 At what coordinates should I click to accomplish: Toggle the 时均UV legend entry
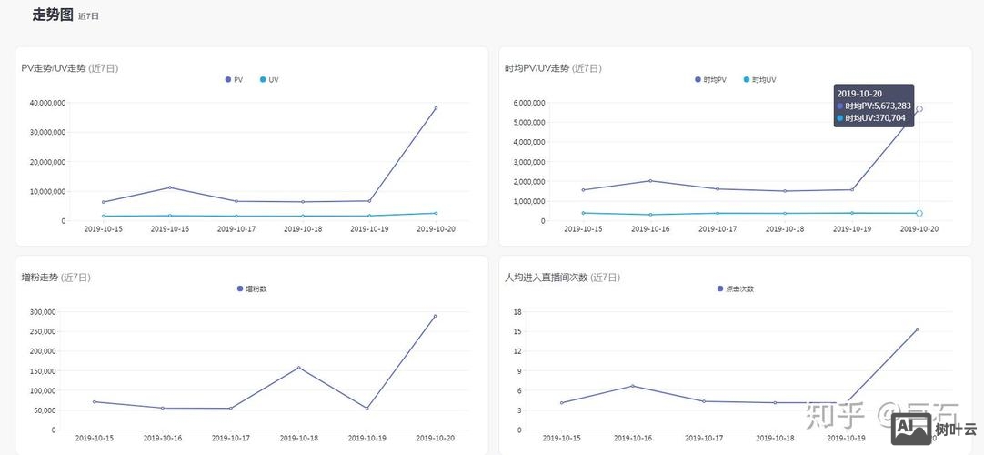(x=759, y=80)
